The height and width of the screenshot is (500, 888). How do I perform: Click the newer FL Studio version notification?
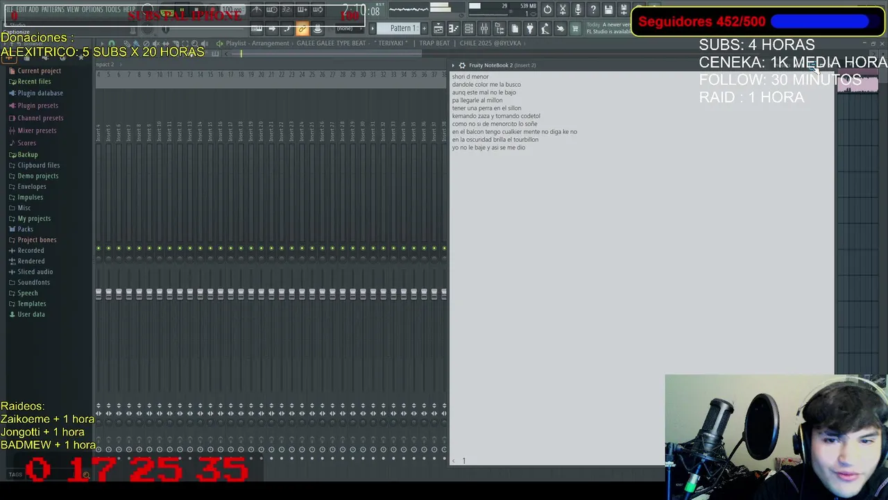(608, 28)
